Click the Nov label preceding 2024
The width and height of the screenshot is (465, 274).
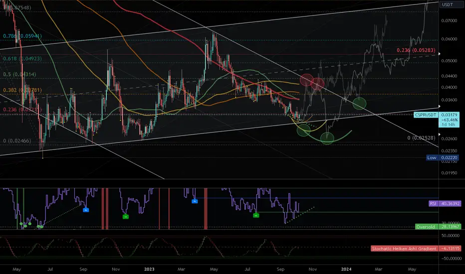tap(312, 269)
